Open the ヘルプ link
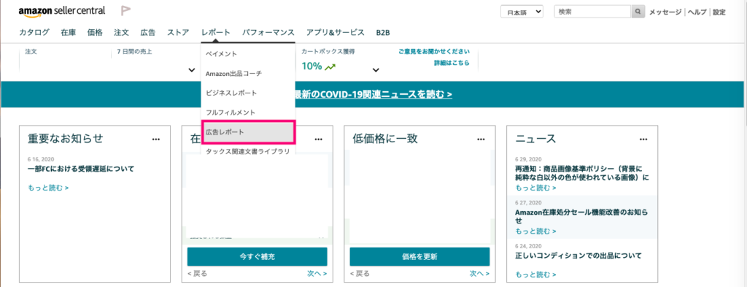747x287 pixels. point(697,12)
